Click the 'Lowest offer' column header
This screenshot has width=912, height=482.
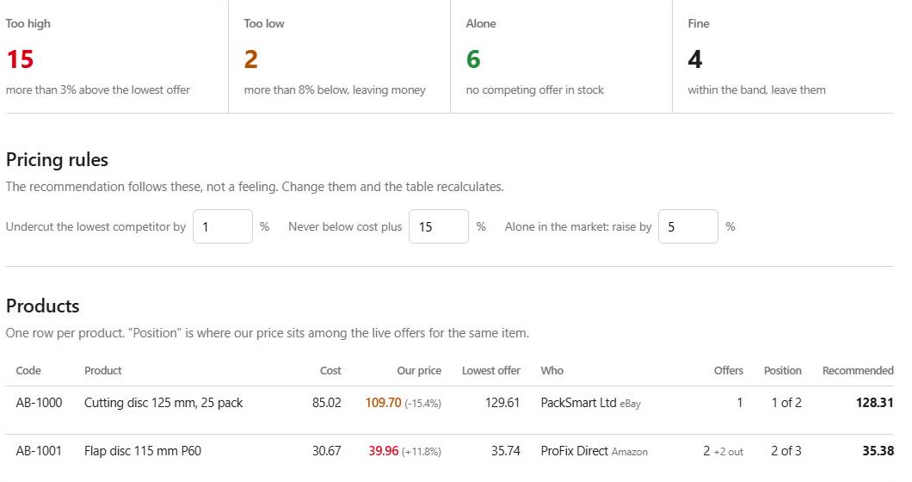491,370
